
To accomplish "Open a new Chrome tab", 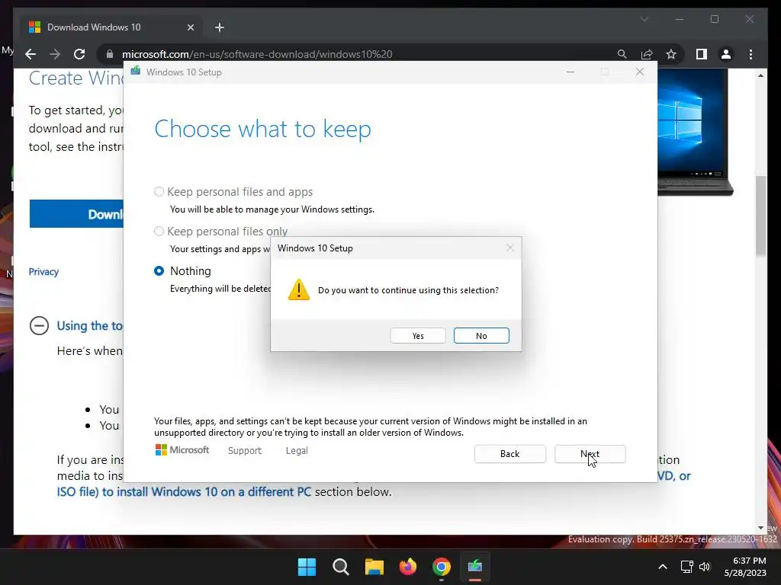I will (x=220, y=28).
